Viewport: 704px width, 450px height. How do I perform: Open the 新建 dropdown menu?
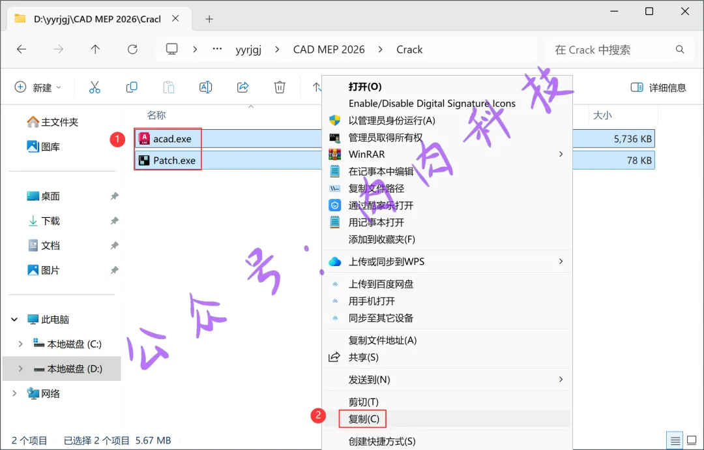(38, 87)
